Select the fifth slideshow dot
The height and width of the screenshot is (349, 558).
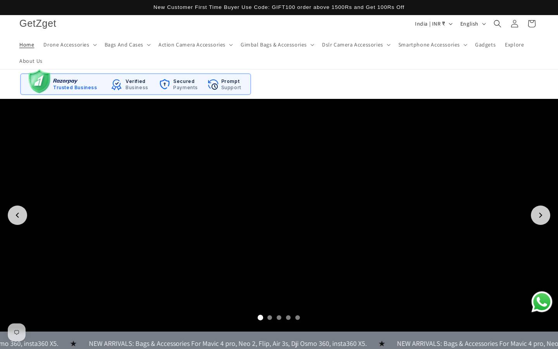pos(298,318)
